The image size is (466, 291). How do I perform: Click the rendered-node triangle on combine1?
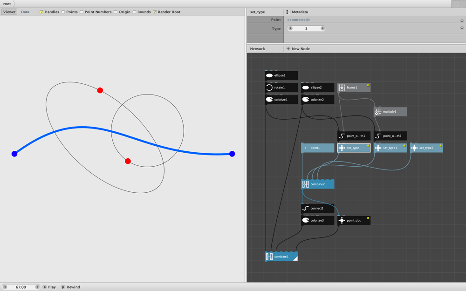pos(295,258)
